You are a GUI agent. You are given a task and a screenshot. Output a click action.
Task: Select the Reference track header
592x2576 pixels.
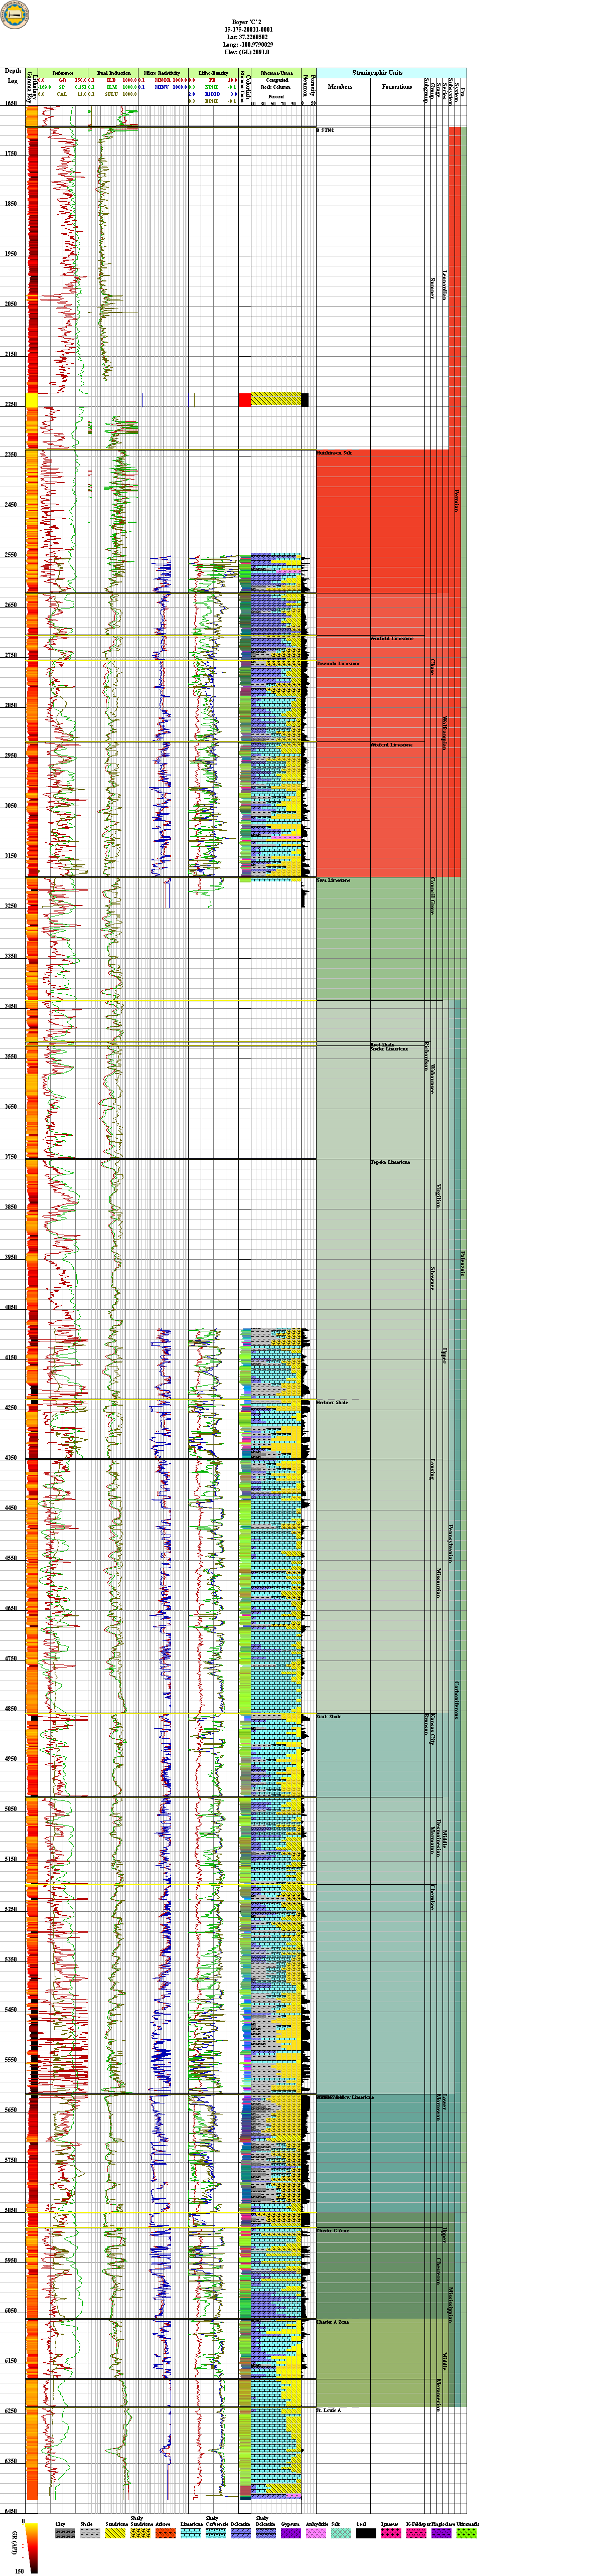[x=63, y=73]
